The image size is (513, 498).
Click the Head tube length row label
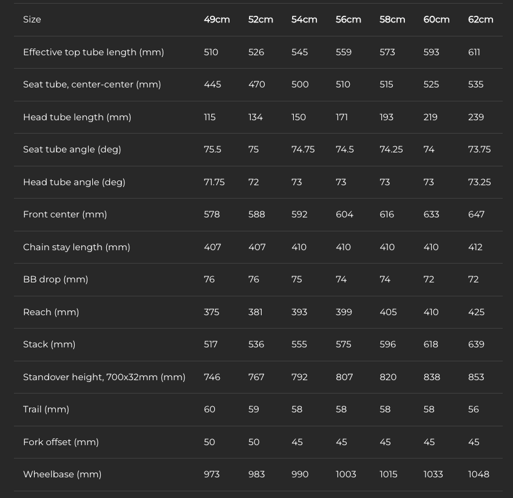pos(77,117)
